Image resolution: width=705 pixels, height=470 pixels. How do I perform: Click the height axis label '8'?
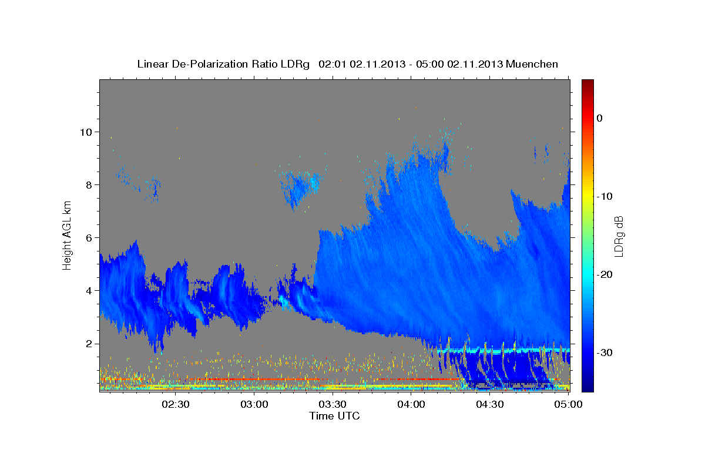pyautogui.click(x=89, y=184)
